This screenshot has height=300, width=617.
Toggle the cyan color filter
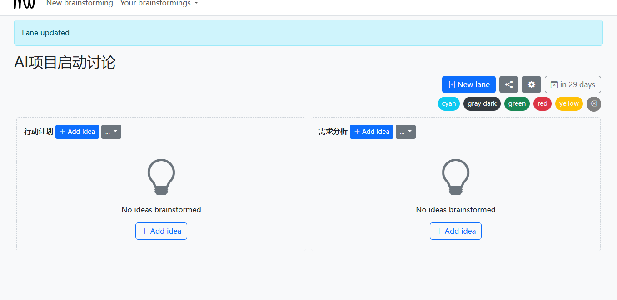[449, 104]
